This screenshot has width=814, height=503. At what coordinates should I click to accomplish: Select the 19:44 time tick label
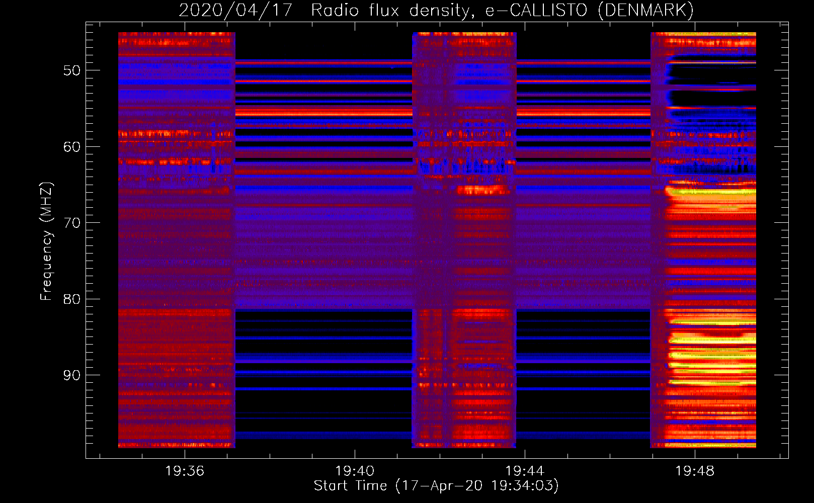pos(525,471)
